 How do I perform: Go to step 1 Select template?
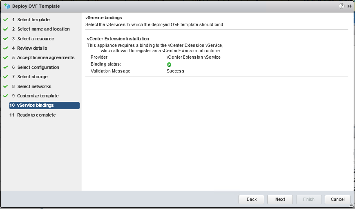pyautogui.click(x=31, y=20)
